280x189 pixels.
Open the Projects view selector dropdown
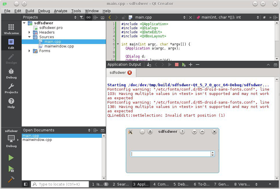(x=75, y=17)
